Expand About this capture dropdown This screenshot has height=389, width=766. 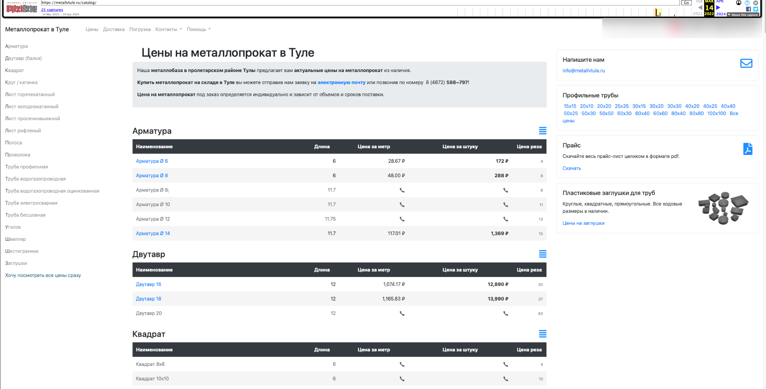point(743,15)
